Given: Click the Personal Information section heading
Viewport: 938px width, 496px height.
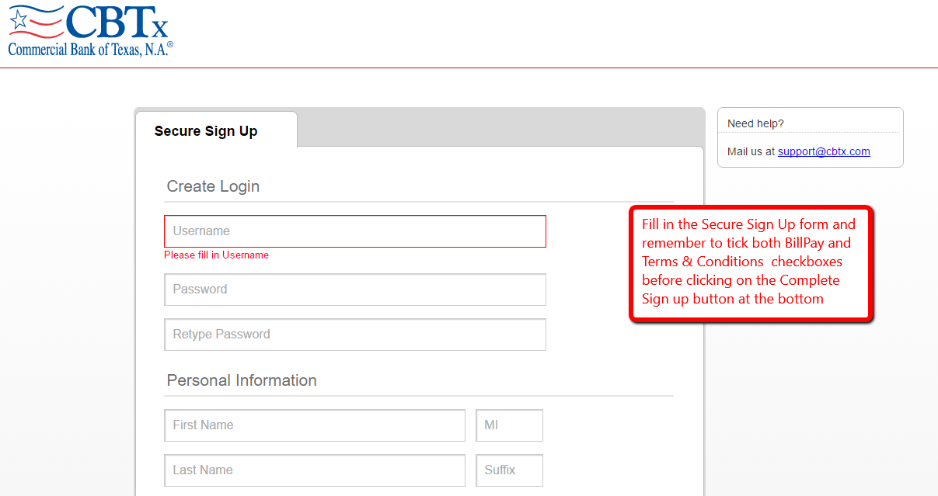Looking at the screenshot, I should 241,380.
